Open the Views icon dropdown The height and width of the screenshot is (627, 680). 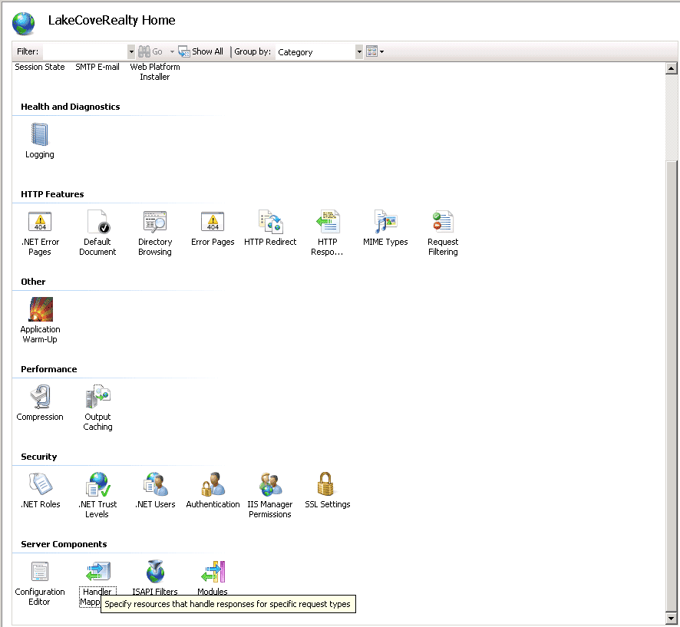point(375,51)
